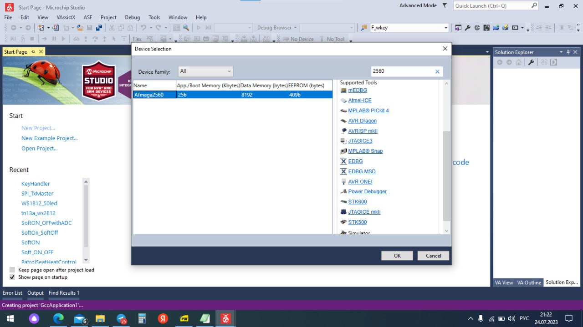Click the filter funnel icon next to Advanced Mode
Image resolution: width=583 pixels, height=327 pixels.
click(x=445, y=5)
